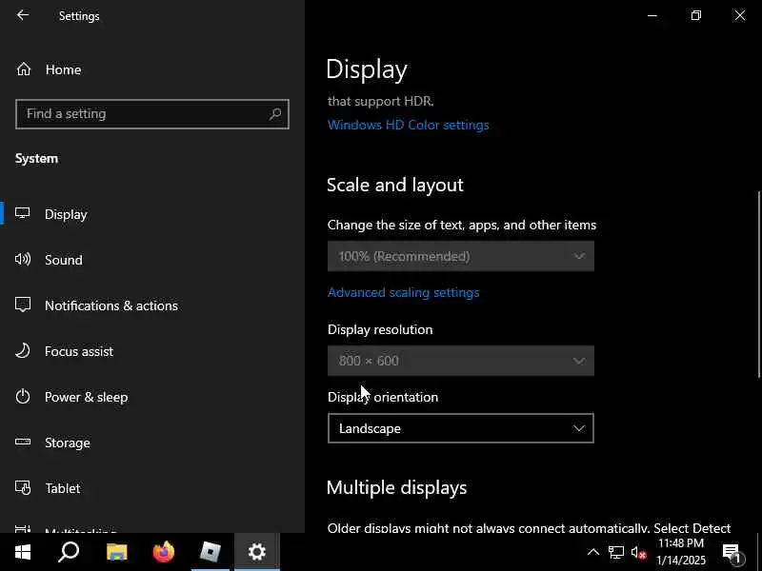Click the Power & sleep power icon

coord(23,396)
